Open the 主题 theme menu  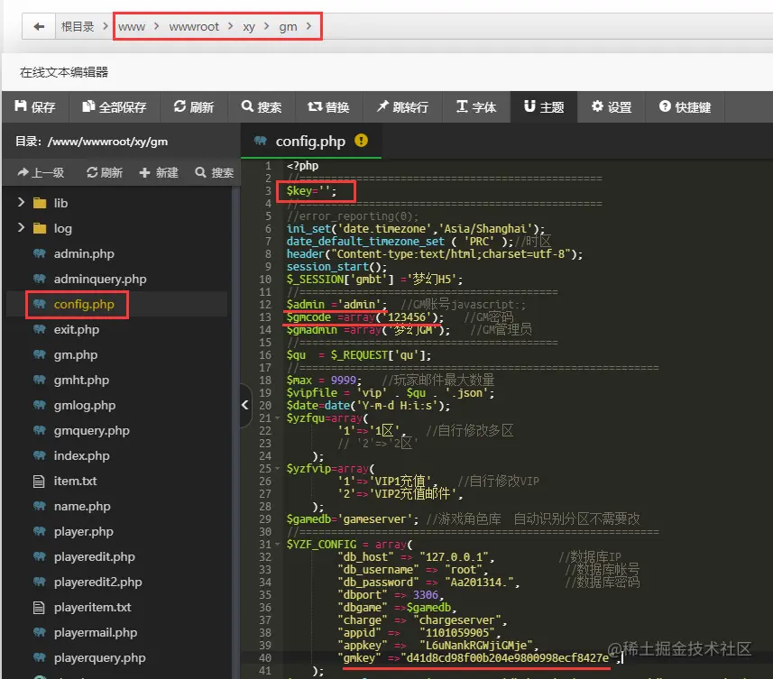coord(544,107)
